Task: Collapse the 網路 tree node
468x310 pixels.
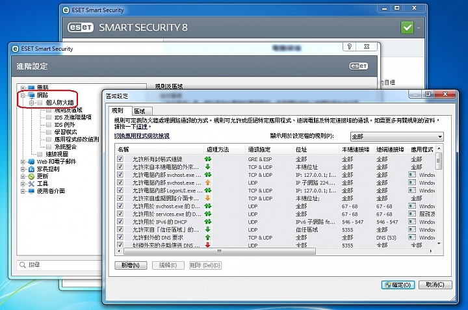Action: pos(23,96)
